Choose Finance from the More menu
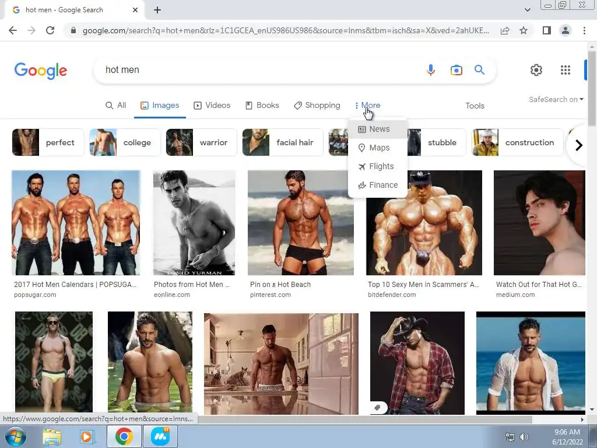 point(378,185)
